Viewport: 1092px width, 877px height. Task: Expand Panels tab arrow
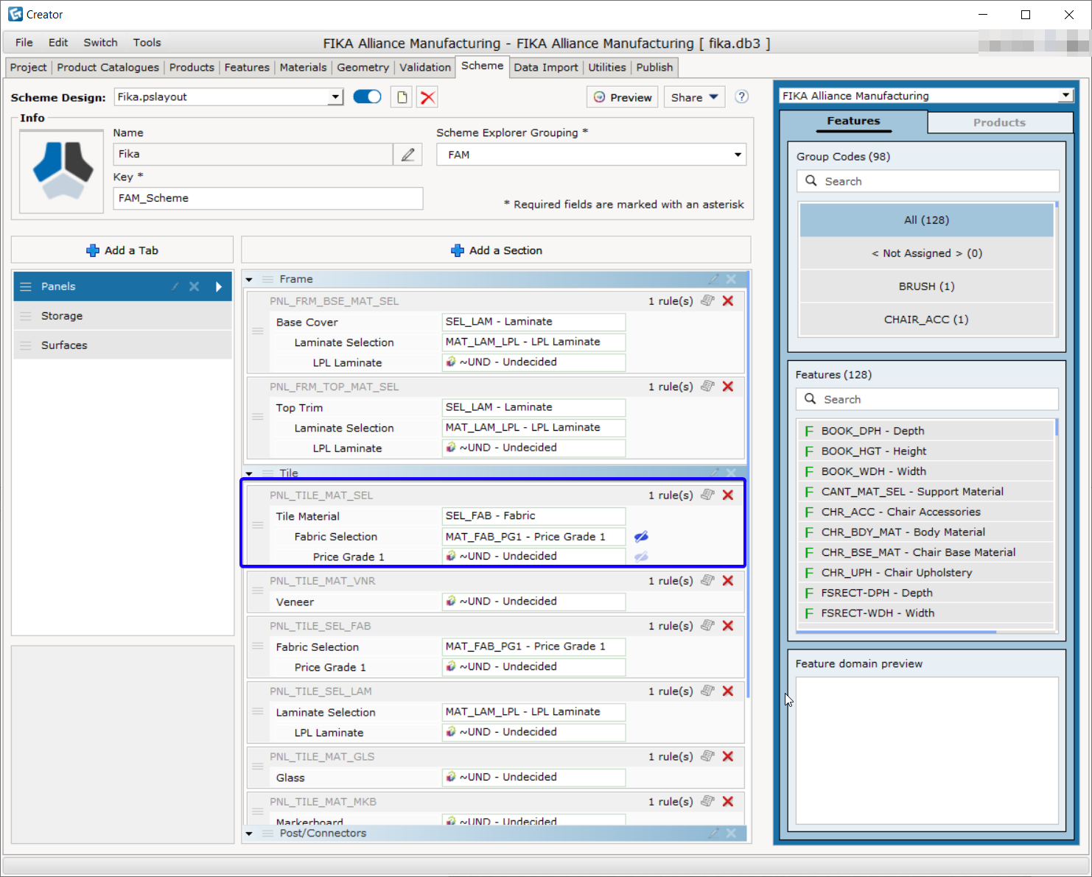click(x=219, y=286)
